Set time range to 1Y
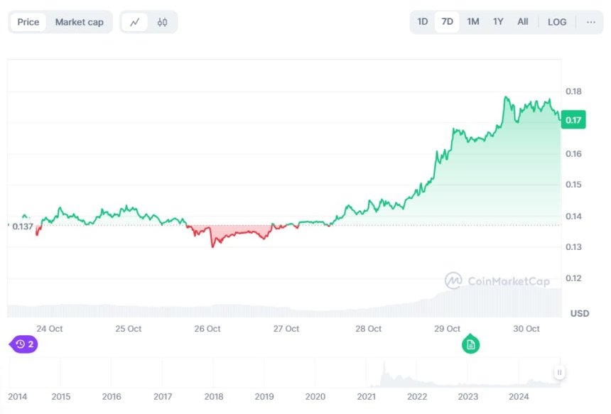The height and width of the screenshot is (414, 611). pyautogui.click(x=498, y=22)
